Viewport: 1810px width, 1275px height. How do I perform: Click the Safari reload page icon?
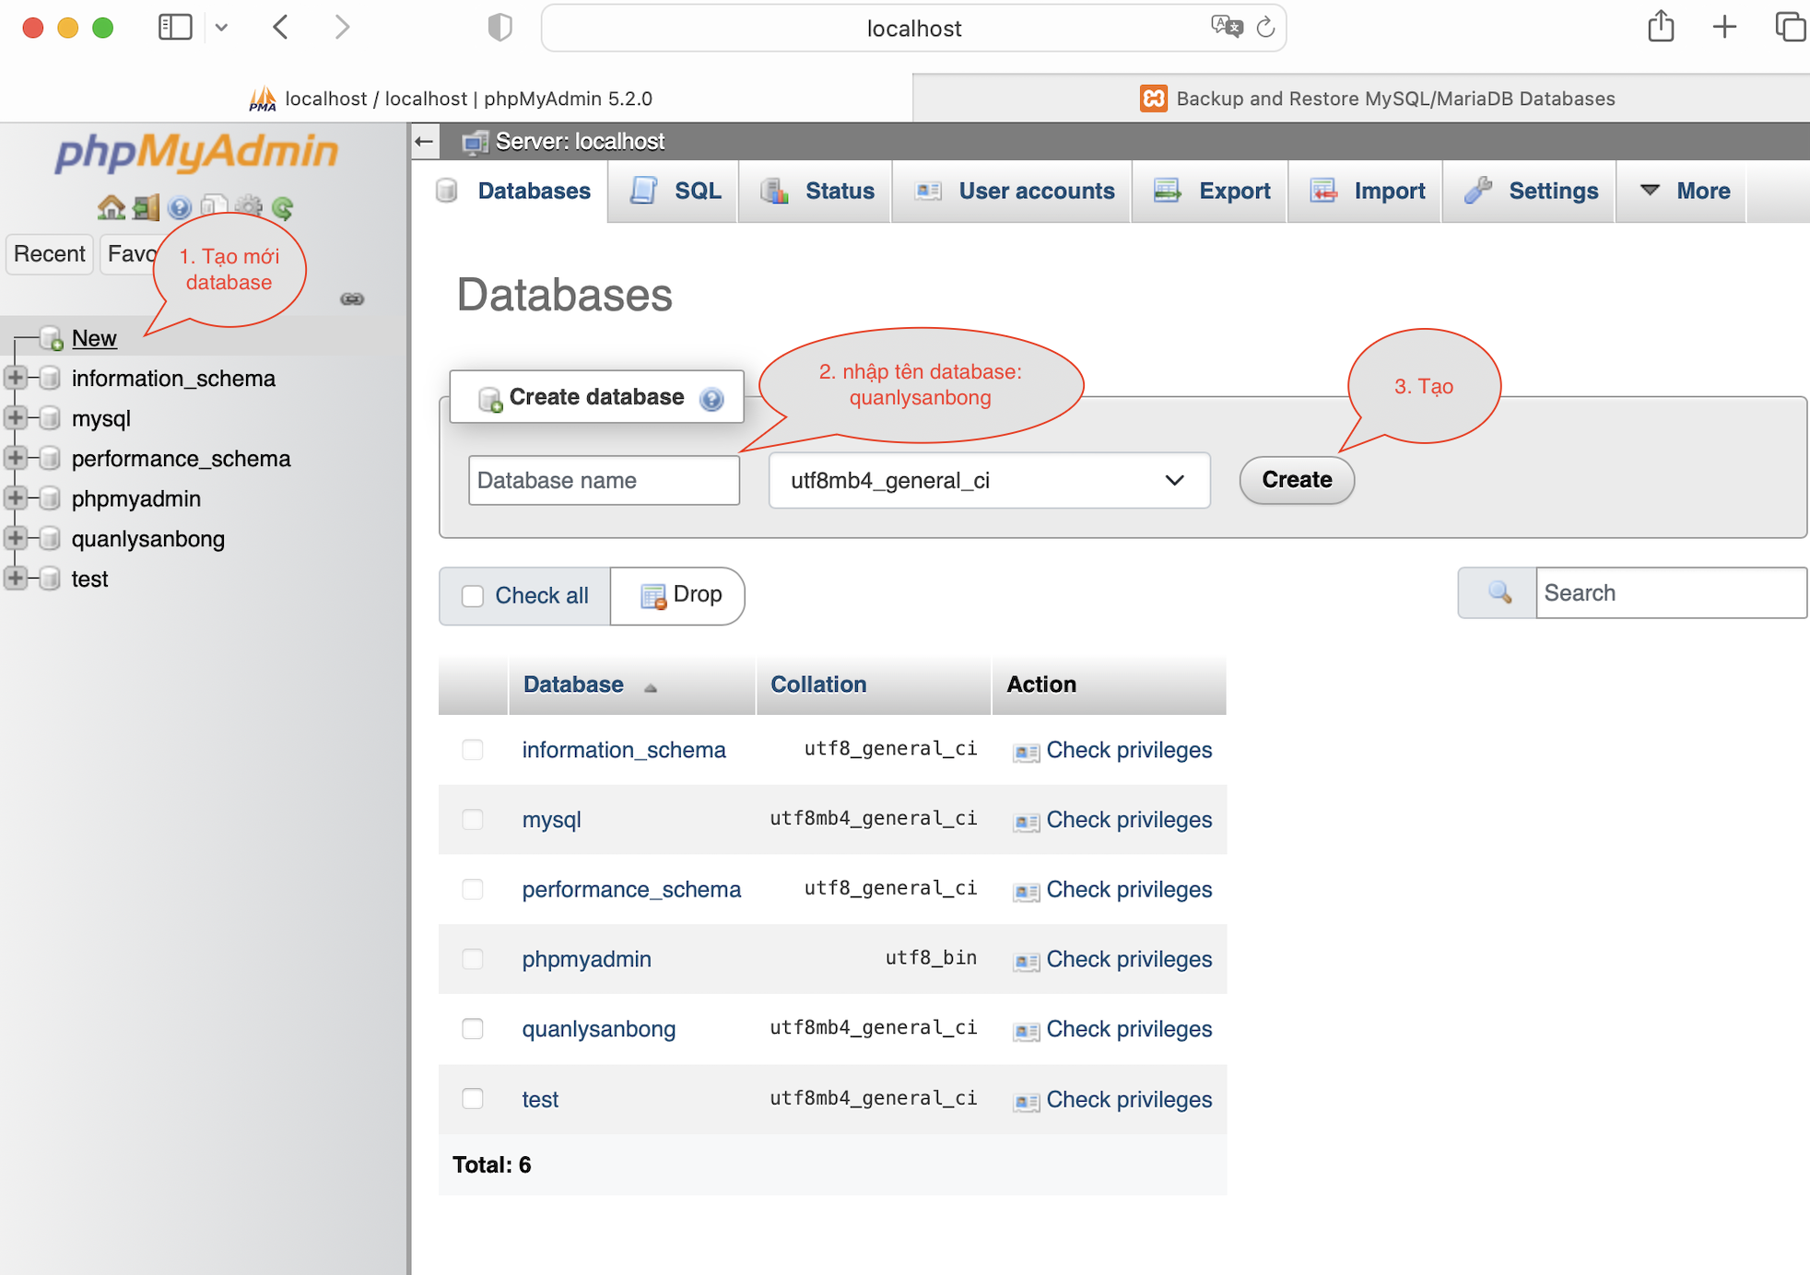pyautogui.click(x=1265, y=28)
